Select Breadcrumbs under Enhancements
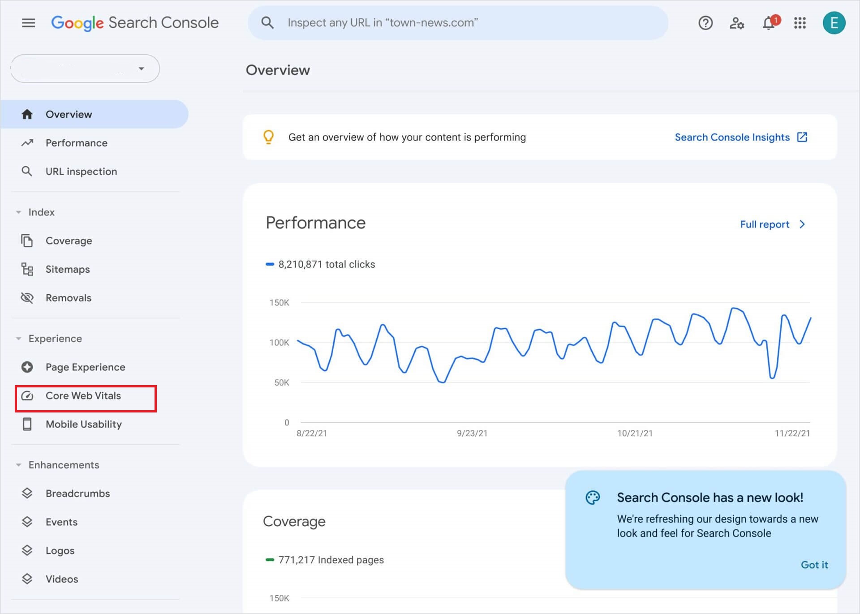 pyautogui.click(x=77, y=493)
